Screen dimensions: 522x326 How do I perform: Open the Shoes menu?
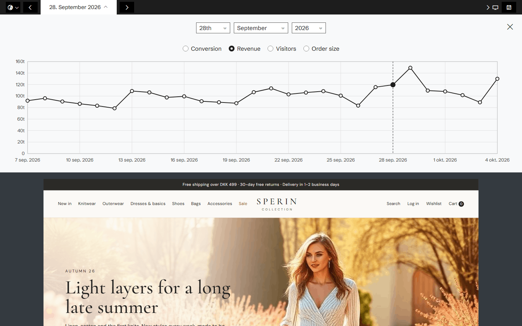coord(178,204)
